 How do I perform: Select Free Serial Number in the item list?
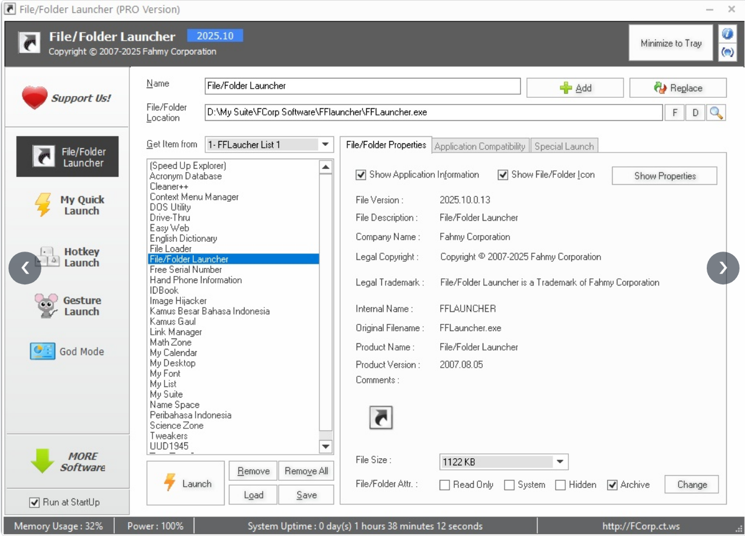[186, 269]
